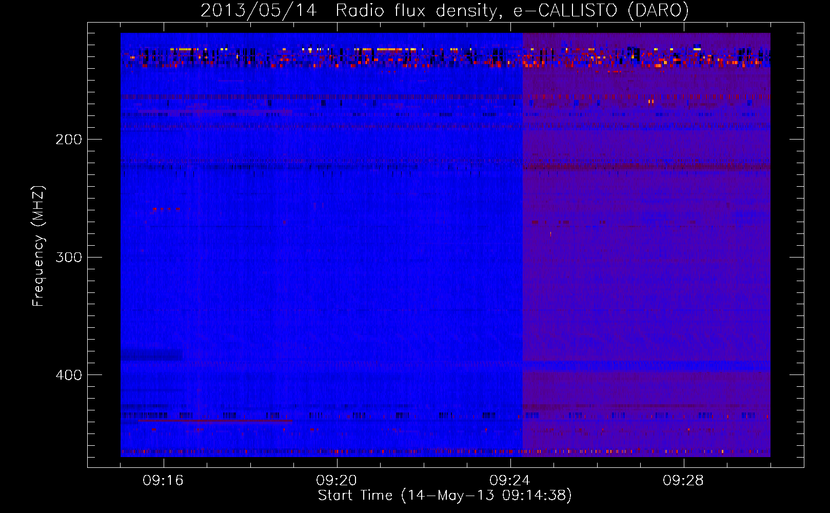Click the 400 frequency tick label

pos(69,375)
